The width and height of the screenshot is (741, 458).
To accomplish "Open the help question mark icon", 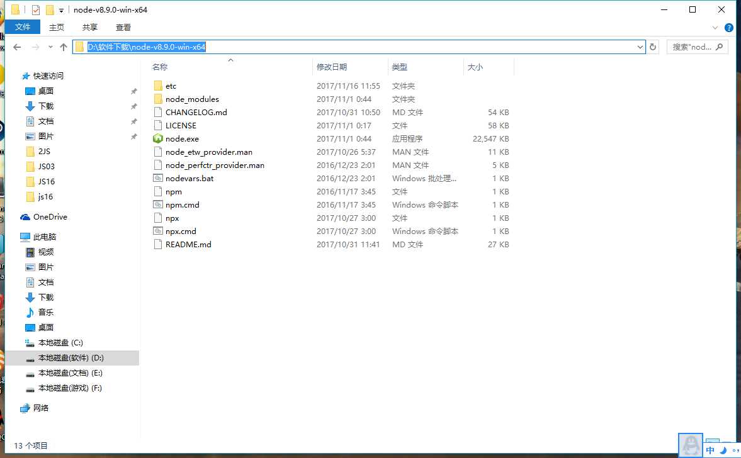I will tap(728, 28).
